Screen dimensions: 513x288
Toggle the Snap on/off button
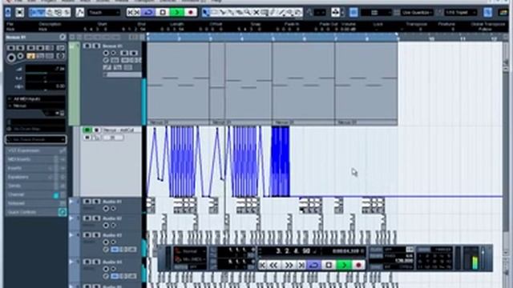coord(353,13)
